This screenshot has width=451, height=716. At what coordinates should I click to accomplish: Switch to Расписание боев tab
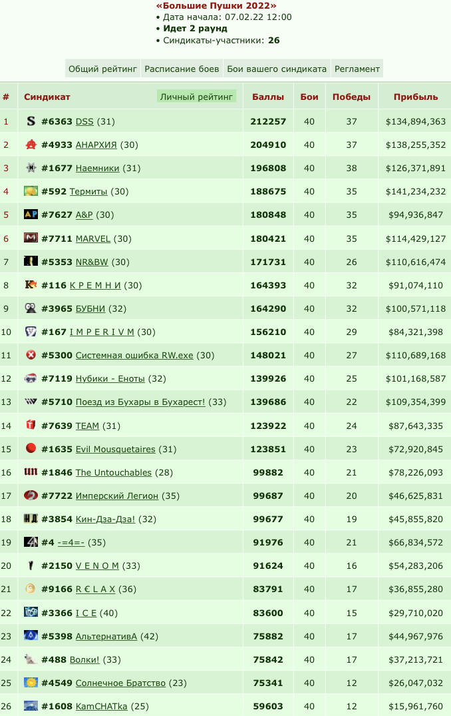tap(182, 69)
